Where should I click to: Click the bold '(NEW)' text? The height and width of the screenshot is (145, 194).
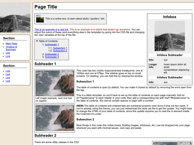click(x=80, y=106)
